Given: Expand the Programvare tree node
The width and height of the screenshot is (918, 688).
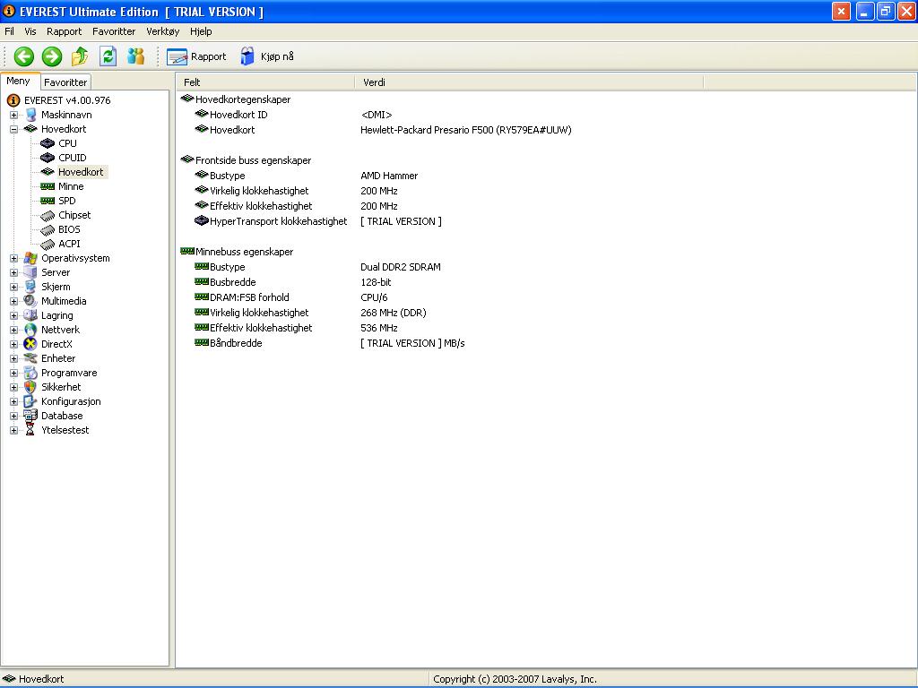Looking at the screenshot, I should [13, 374].
